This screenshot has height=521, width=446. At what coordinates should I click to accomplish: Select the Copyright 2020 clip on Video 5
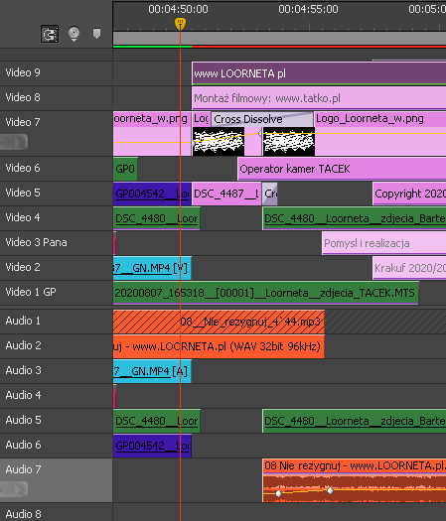409,194
